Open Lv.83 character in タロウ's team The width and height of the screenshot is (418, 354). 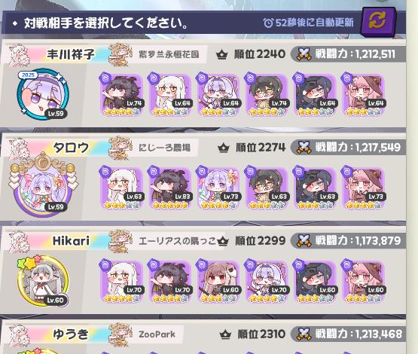[171, 188]
